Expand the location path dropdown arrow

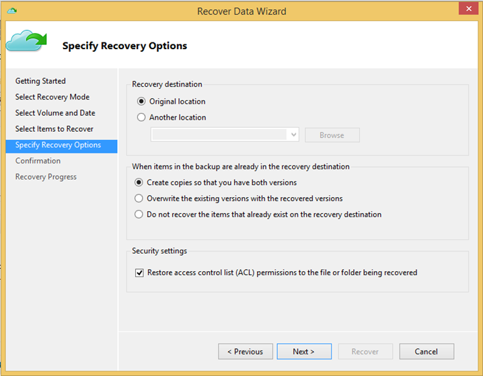(x=293, y=135)
